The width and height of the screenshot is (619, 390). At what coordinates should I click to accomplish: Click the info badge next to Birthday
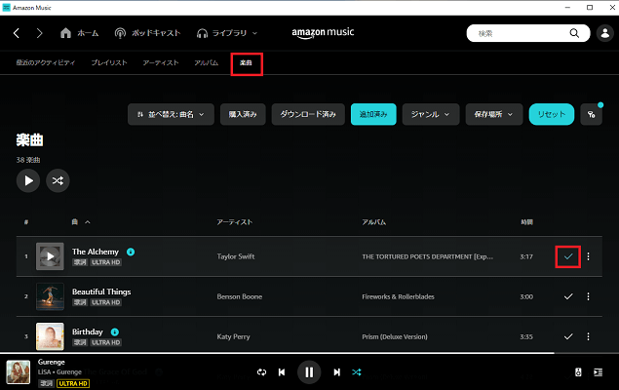[x=114, y=331]
